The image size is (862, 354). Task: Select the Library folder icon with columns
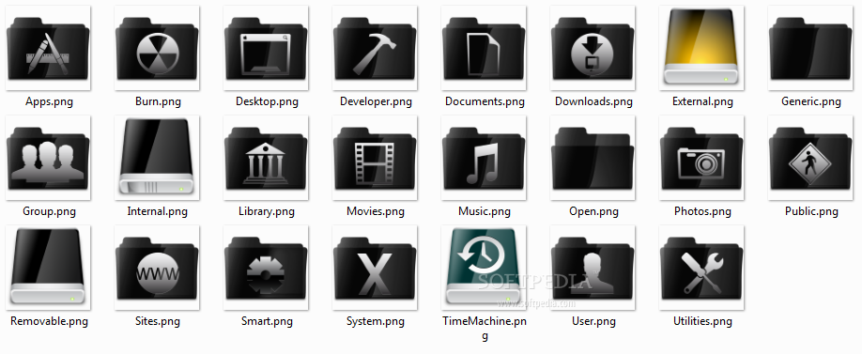tap(266, 158)
